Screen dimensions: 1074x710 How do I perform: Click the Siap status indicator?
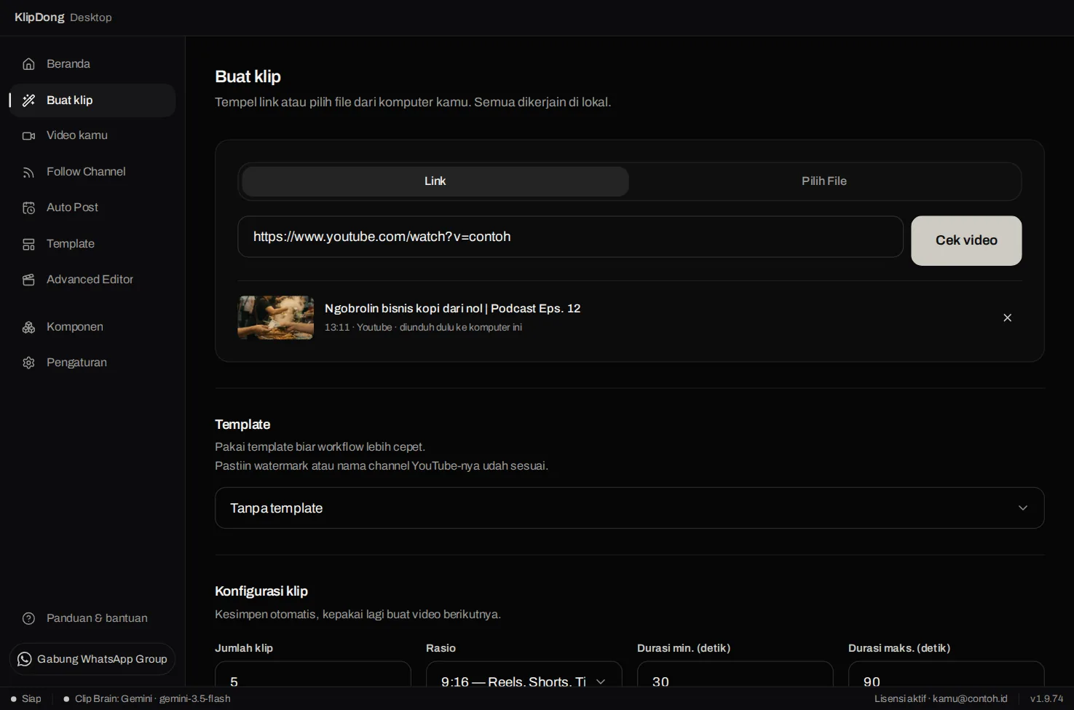[x=26, y=699]
